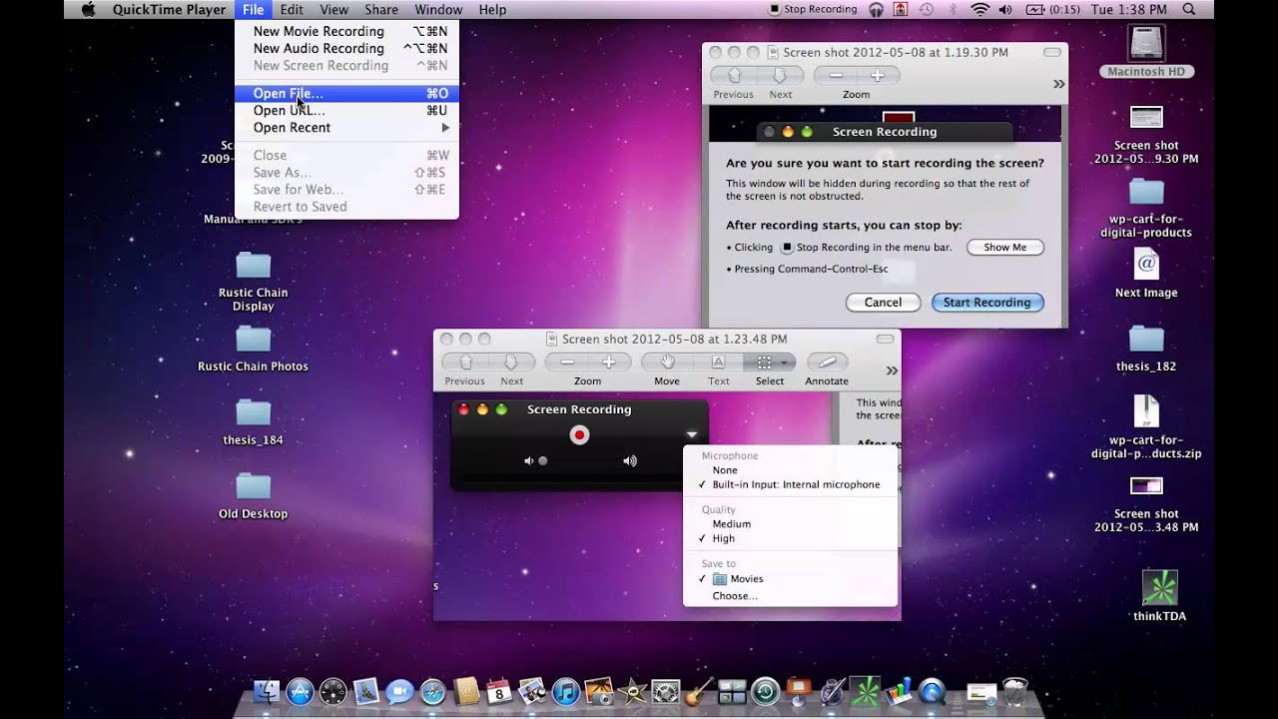Screen dimensions: 1278x719
Task: Click Next in the 1.23.48 PM Preview window
Action: coord(512,362)
